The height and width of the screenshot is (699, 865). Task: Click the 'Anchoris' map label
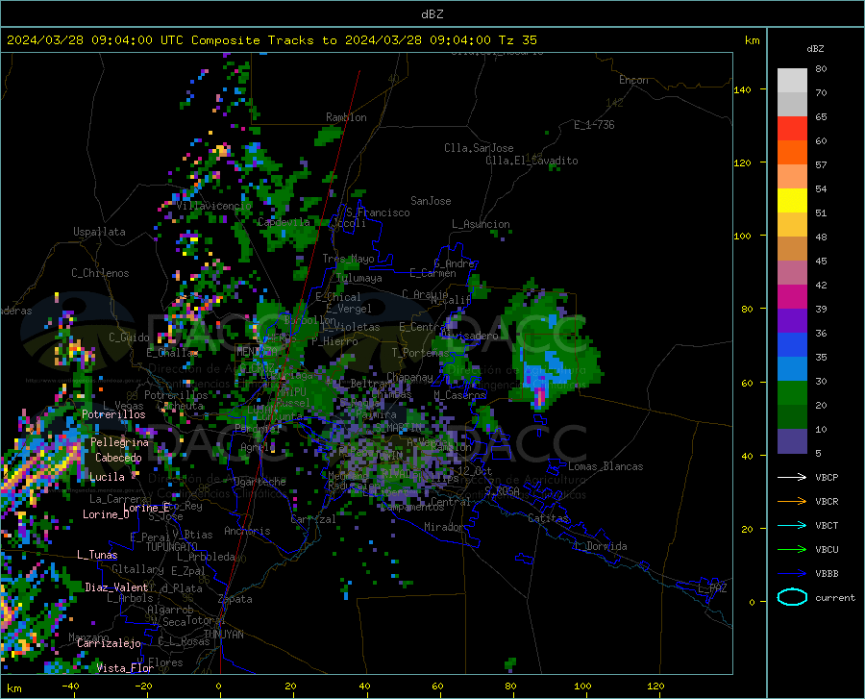click(247, 532)
